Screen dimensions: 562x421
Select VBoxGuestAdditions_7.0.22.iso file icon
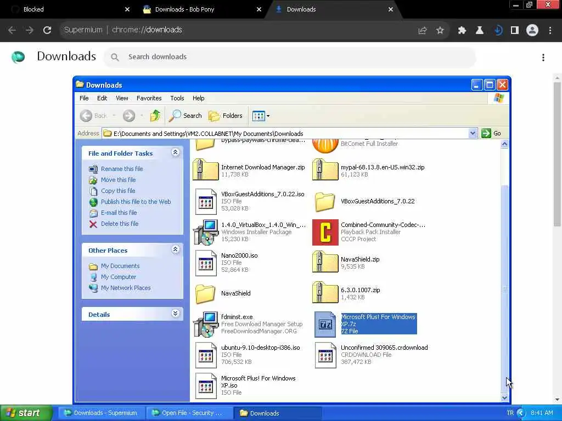click(x=206, y=202)
